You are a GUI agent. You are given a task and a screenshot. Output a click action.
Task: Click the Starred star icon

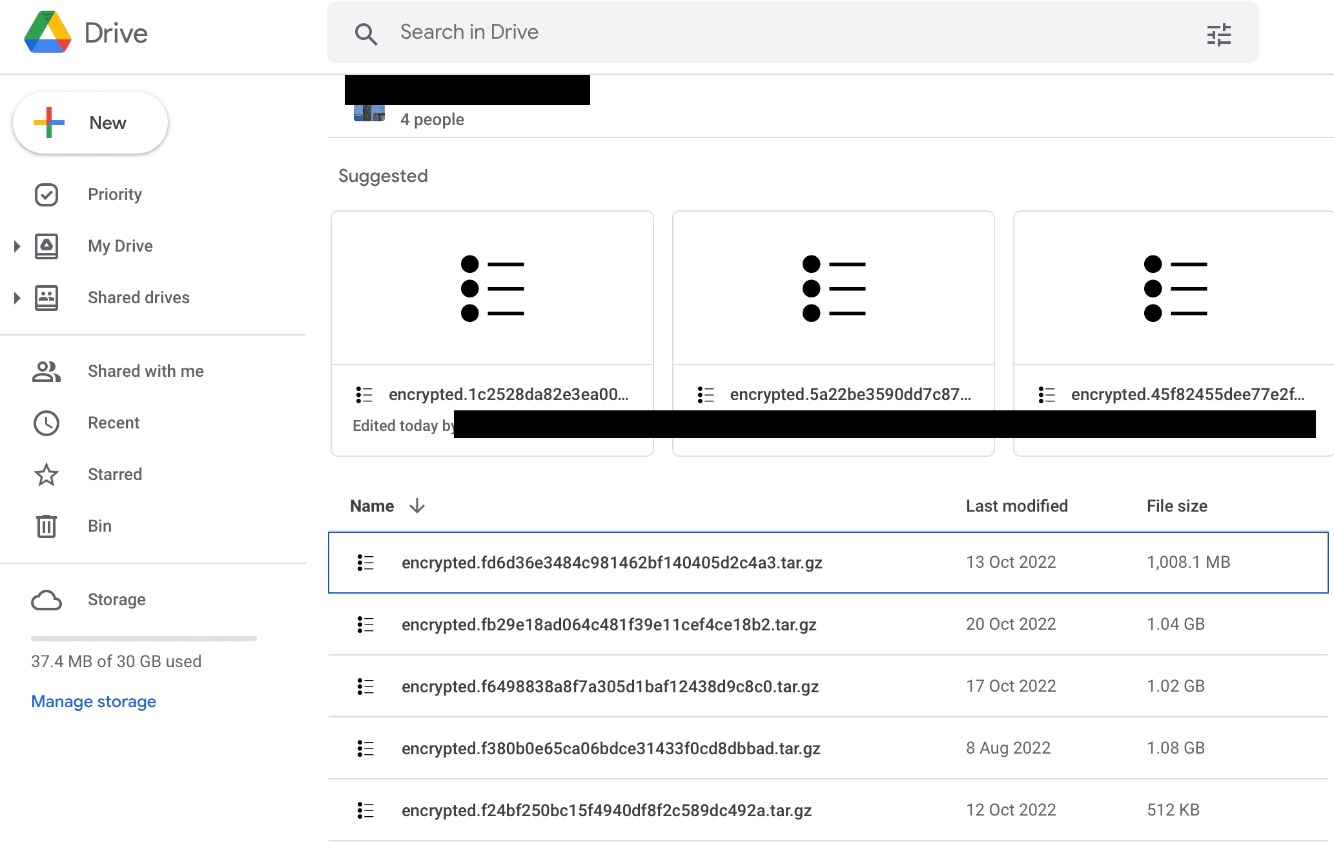pos(46,475)
